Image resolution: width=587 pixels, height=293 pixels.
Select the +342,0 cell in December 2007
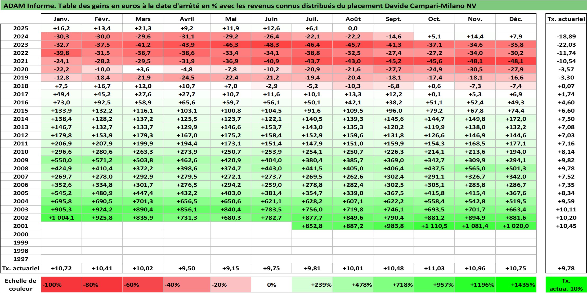[x=516, y=177]
